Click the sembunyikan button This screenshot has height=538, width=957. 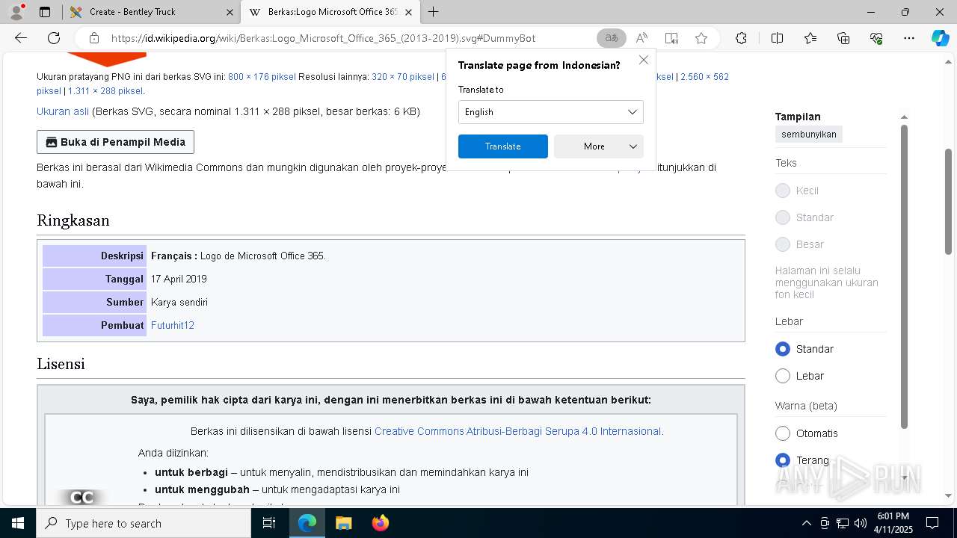tap(809, 134)
